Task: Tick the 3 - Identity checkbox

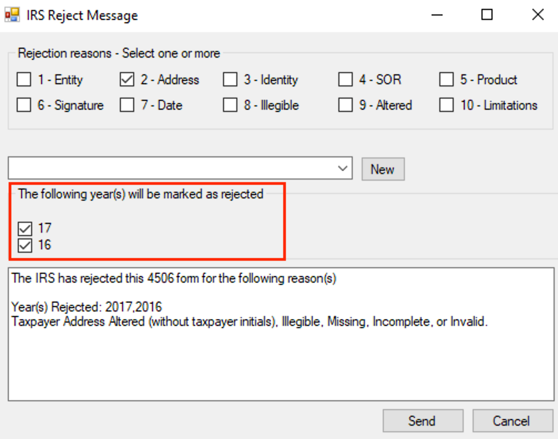Action: pyautogui.click(x=230, y=79)
